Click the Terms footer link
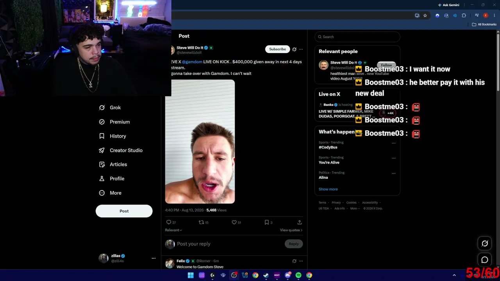This screenshot has height=281, width=500. [x=322, y=203]
